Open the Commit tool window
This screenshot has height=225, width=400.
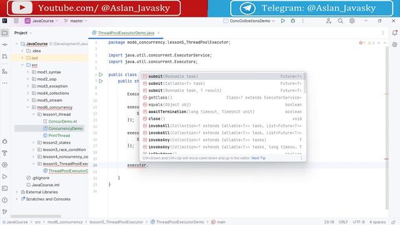[x=4, y=44]
